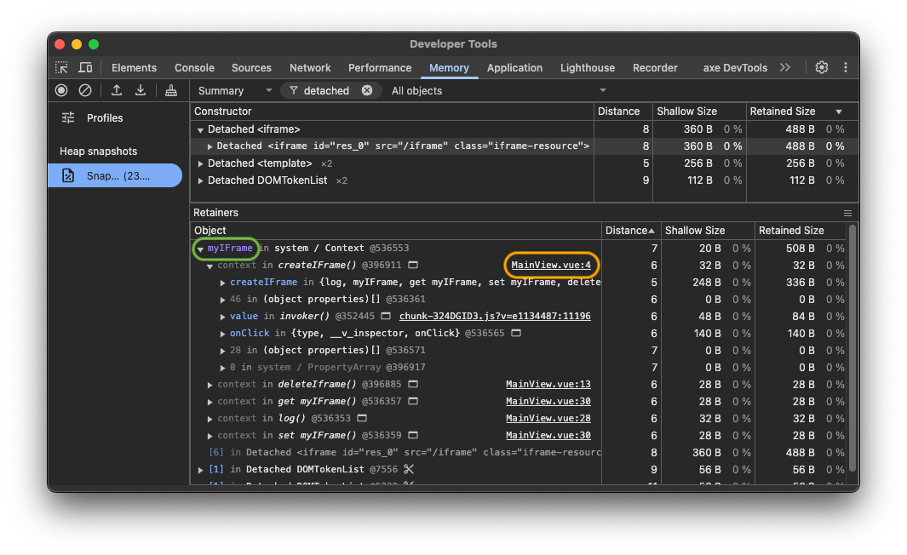Expand the value in invoker() row
Screen dimensions: 907x555
pos(222,318)
